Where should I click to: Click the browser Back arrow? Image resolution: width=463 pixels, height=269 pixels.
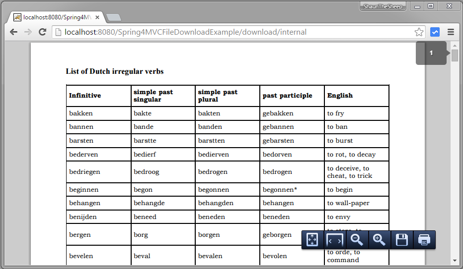click(13, 32)
